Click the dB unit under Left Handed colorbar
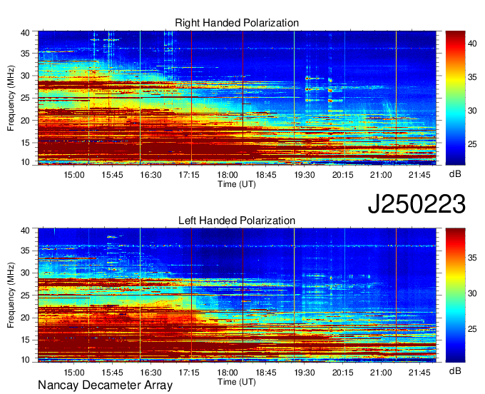This screenshot has width=485, height=394. click(455, 371)
